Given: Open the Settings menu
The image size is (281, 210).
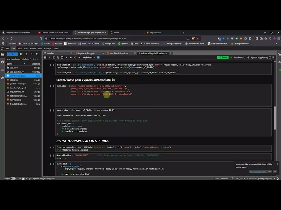Looking at the screenshot, I should (x=48, y=49).
